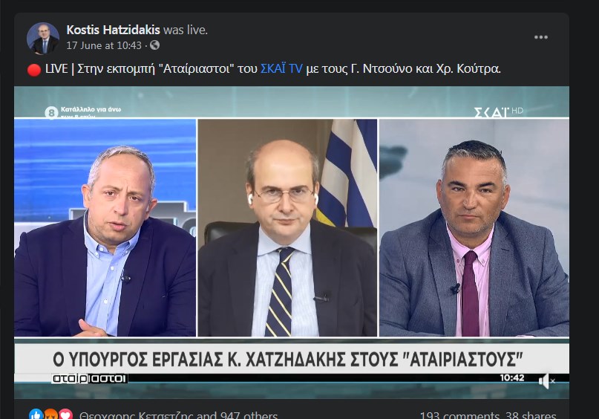
Task: Open the Kostis Hatzidakis profile name link
Action: click(x=113, y=30)
